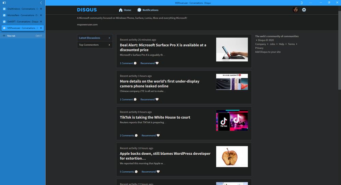Switch to OneWindows Conversations tab
Viewport: 341px width, 185px height.
click(x=21, y=9)
